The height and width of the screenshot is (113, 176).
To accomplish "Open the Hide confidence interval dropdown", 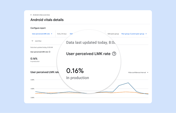I will click(138, 73).
